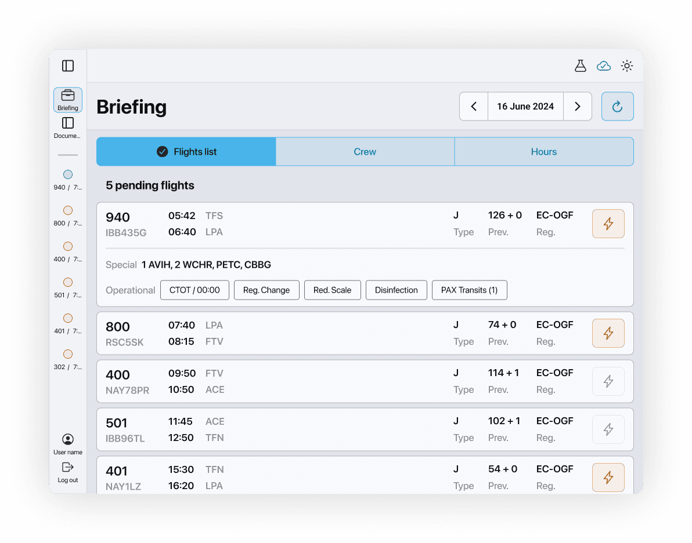The width and height of the screenshot is (692, 543).
Task: Click lightning icon for flight 401
Action: click(608, 478)
